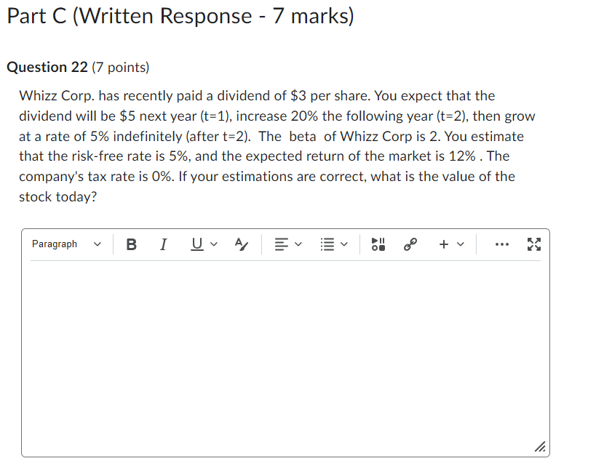
Task: Place cursor inside the answer text editor
Action: 284,349
